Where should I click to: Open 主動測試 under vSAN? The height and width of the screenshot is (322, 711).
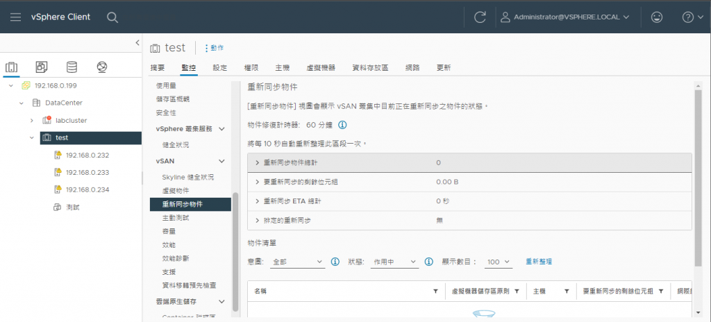(176, 218)
